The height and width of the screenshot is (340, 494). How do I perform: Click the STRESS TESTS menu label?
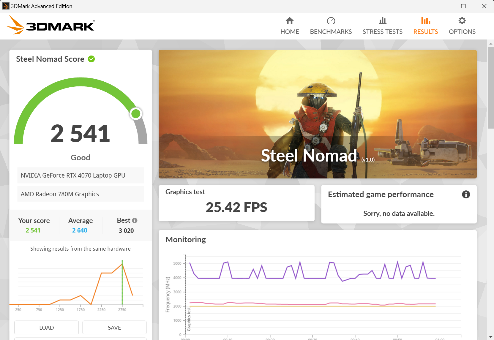[383, 32]
